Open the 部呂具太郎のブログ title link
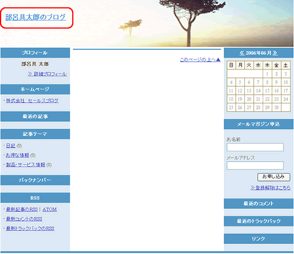Image resolution: width=294 pixels, height=254 pixels. pyautogui.click(x=35, y=17)
